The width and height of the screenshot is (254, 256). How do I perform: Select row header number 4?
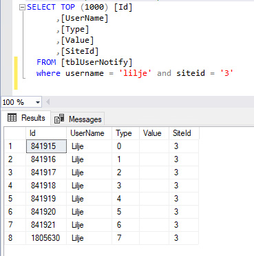(x=15, y=186)
